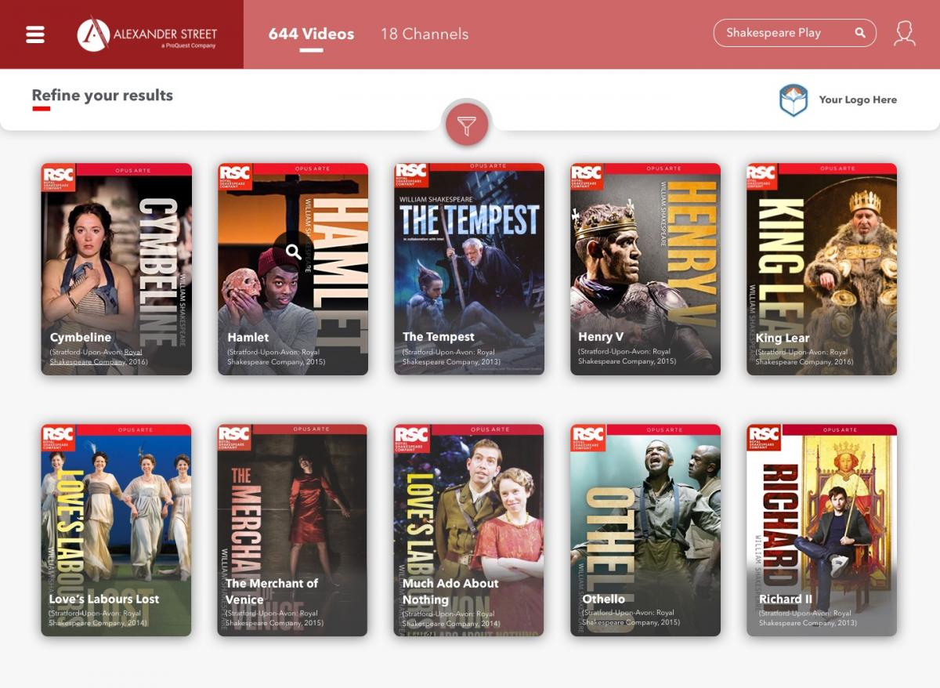
Task: Switch to the 644 Videos tab
Action: pyautogui.click(x=311, y=34)
